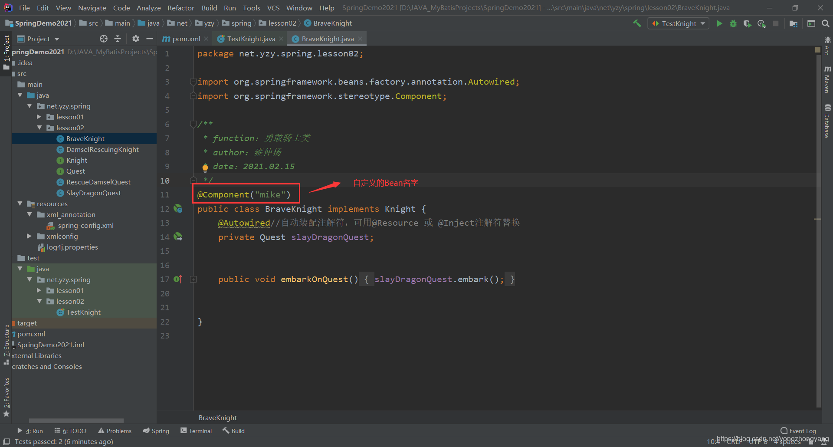Screen dimensions: 833x447
Task: Click the intention lightbulb on line 9
Action: point(205,168)
